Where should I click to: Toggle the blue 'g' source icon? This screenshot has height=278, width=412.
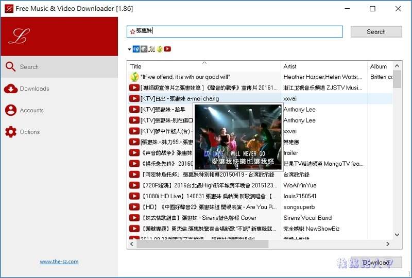click(136, 49)
